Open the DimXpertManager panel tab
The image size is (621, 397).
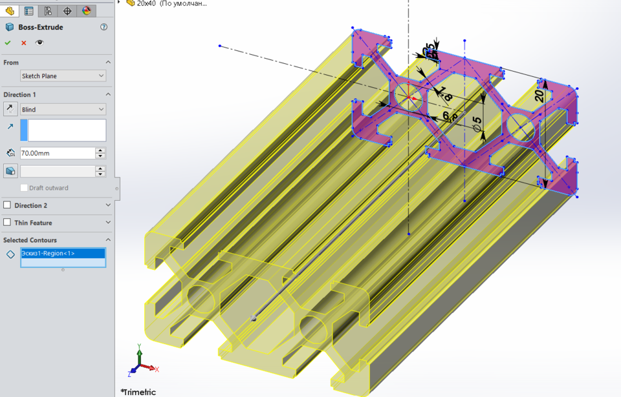[x=67, y=11]
